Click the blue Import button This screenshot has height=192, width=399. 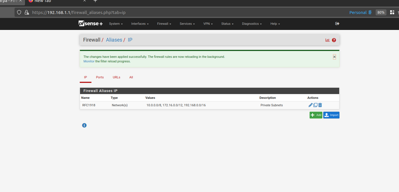coord(331,115)
